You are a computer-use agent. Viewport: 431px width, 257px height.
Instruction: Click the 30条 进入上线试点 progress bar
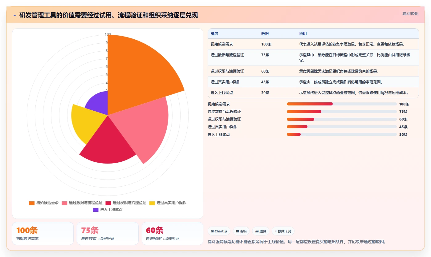click(342, 134)
